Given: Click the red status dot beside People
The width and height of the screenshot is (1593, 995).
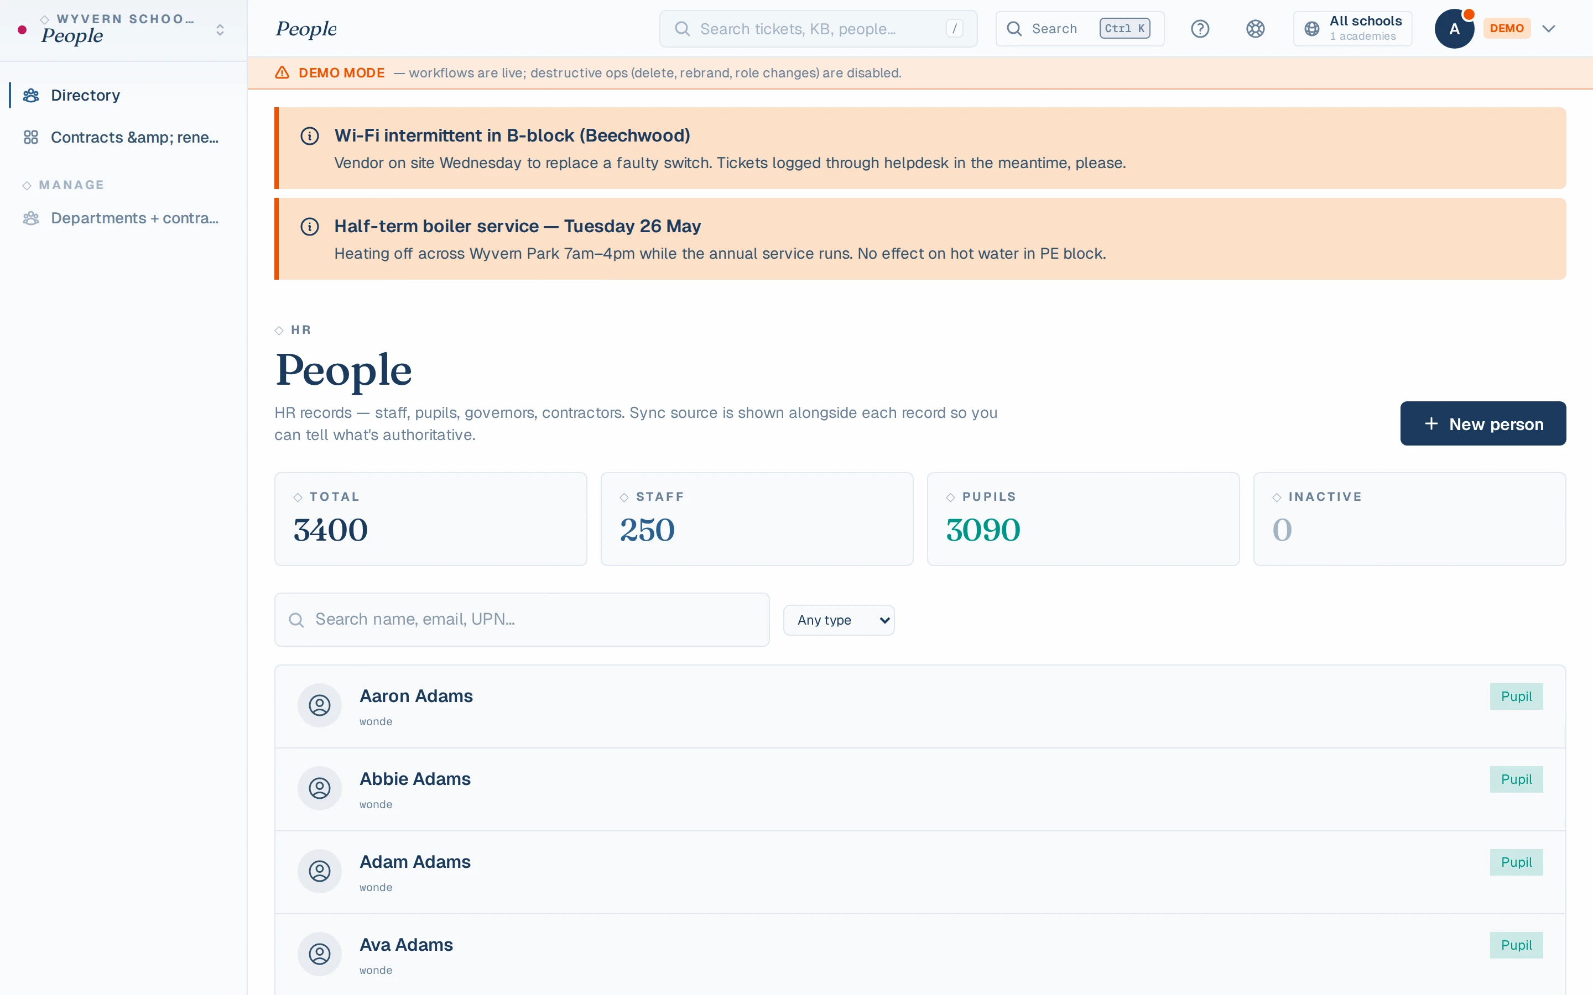Looking at the screenshot, I should point(22,30).
